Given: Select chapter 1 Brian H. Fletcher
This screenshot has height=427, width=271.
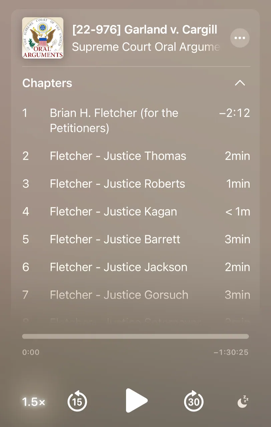Looking at the screenshot, I should pyautogui.click(x=136, y=120).
